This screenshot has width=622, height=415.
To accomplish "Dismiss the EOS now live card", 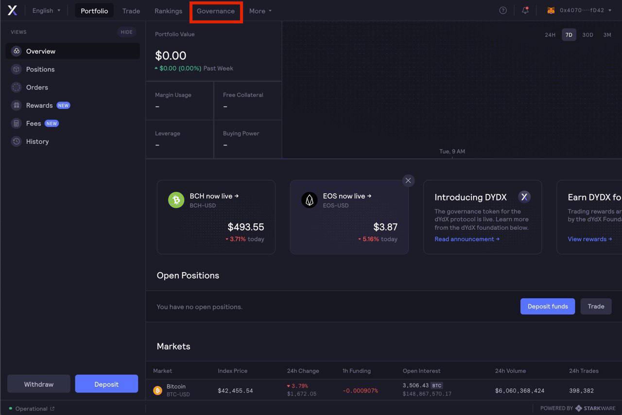I will pyautogui.click(x=408, y=180).
